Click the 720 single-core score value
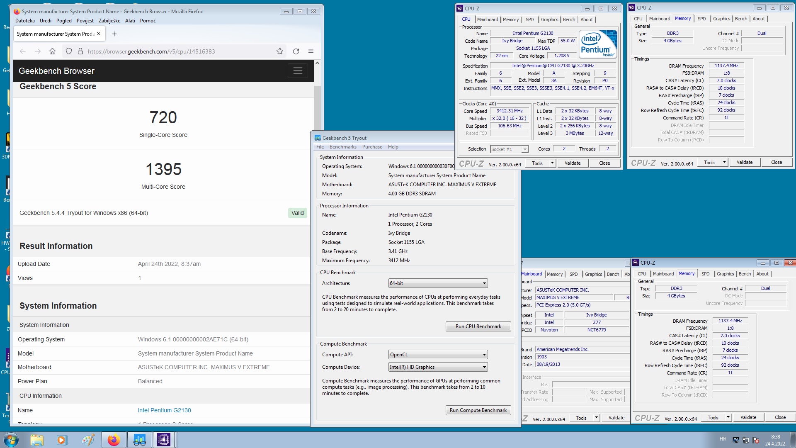Viewport: 796px width, 448px height. pos(163,117)
